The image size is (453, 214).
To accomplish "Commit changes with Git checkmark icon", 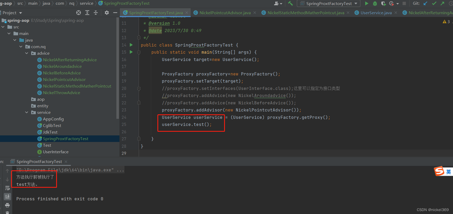I will [x=434, y=3].
